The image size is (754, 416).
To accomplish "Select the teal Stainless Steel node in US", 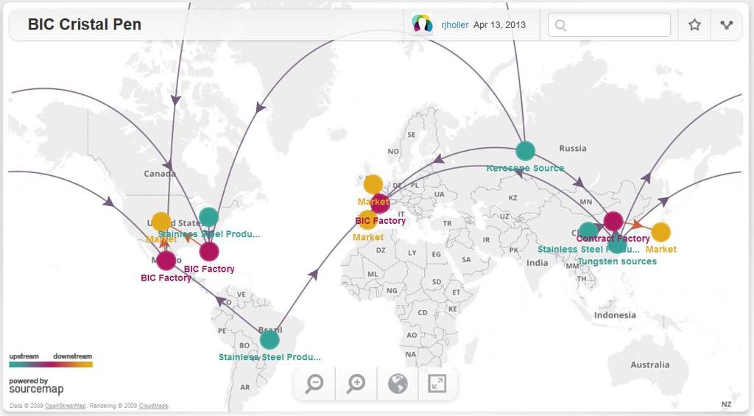I will tap(208, 217).
